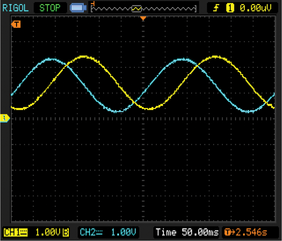Click the CH1 bandwidth limit B icon
This screenshot has width=282, height=241.
coord(66,232)
